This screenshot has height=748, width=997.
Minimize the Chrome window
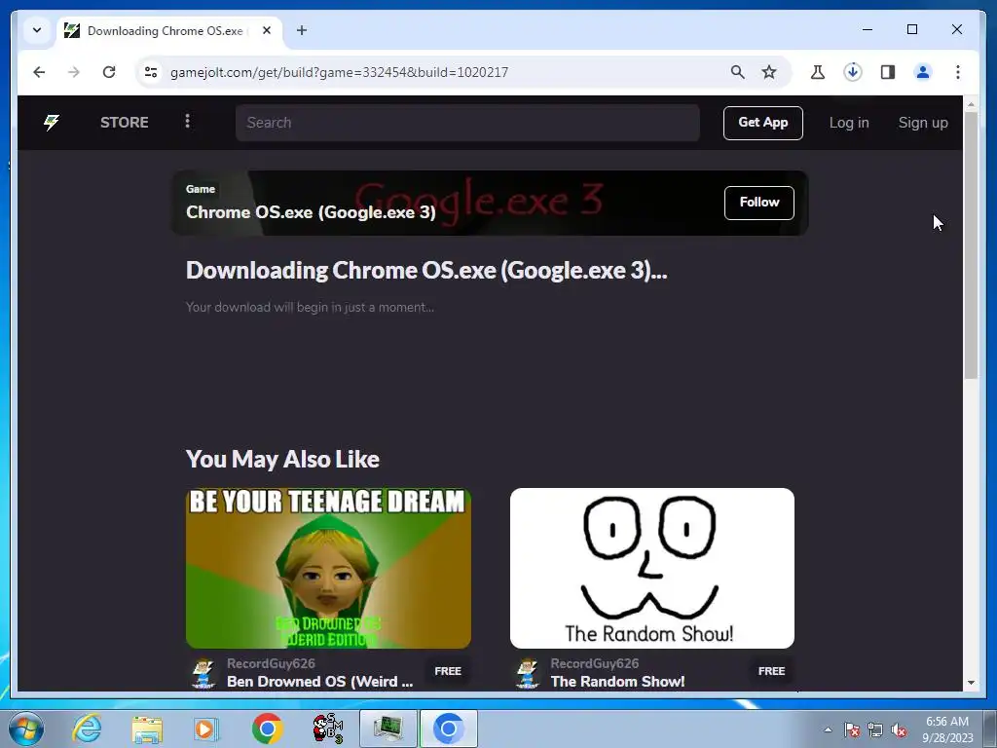(868, 29)
